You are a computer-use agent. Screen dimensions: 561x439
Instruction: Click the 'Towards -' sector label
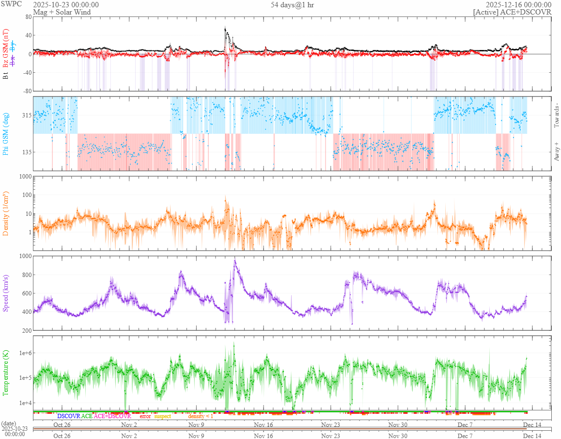(x=556, y=115)
